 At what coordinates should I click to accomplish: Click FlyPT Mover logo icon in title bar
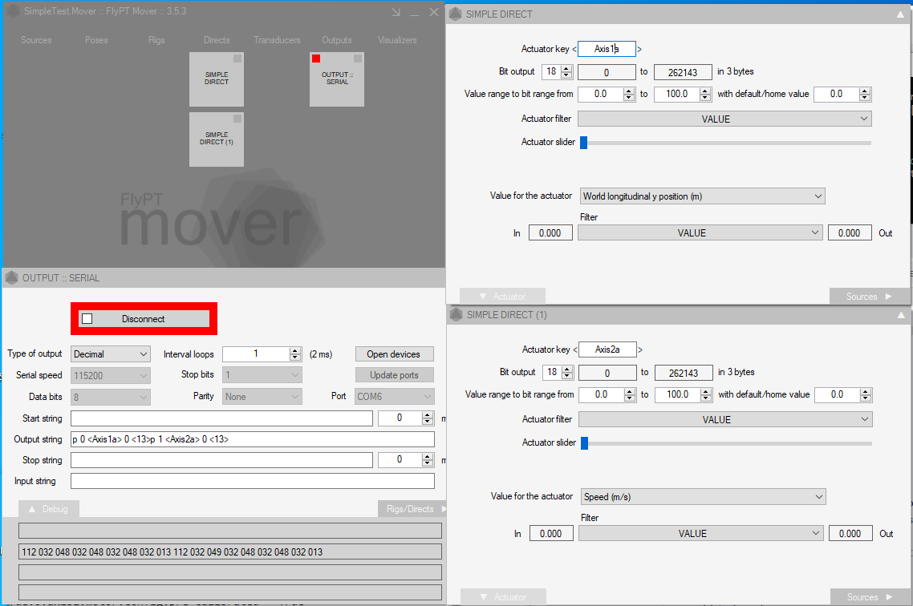click(13, 11)
